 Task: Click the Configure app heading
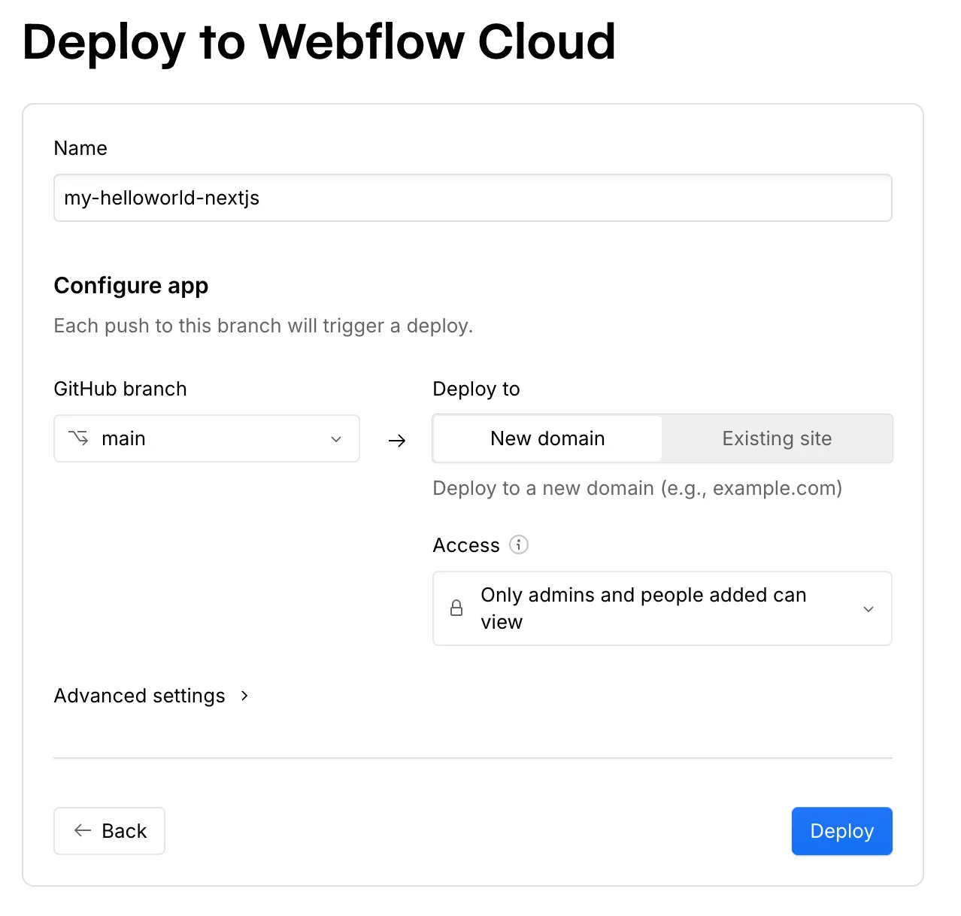tap(131, 286)
